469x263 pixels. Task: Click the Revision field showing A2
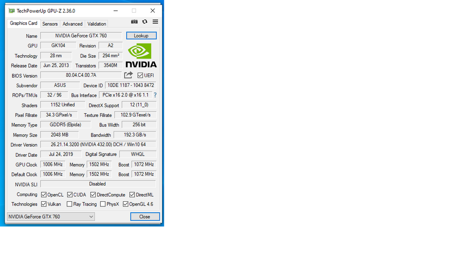(111, 46)
